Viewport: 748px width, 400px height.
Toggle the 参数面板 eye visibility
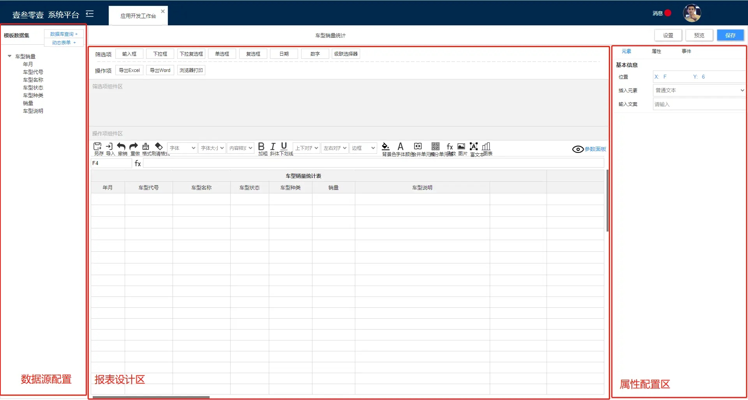[578, 149]
